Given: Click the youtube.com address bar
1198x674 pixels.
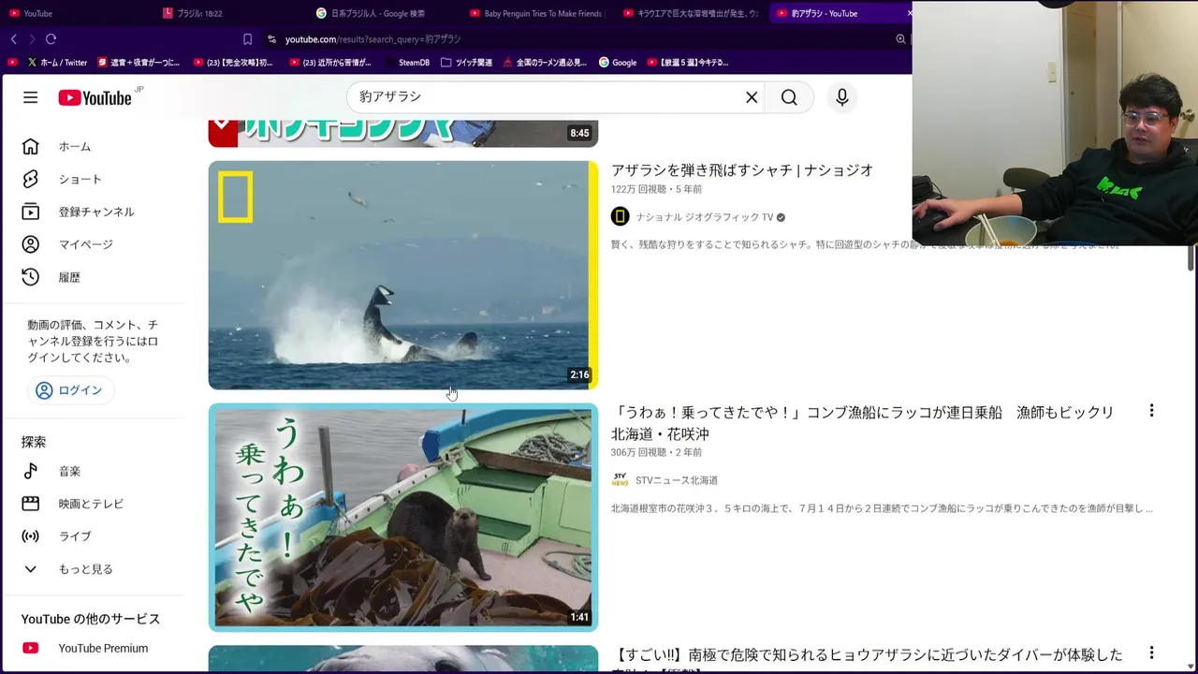Looking at the screenshot, I should click(580, 39).
